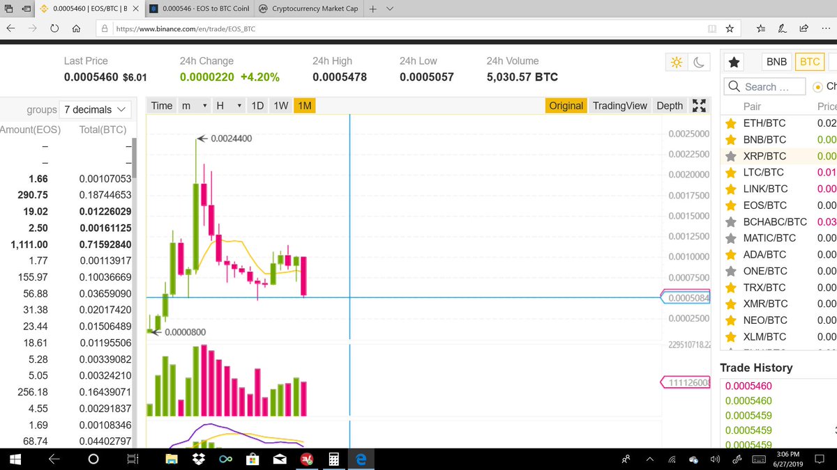Toggle favorite star for BCHABC/BTC
The width and height of the screenshot is (837, 470).
[x=730, y=222]
